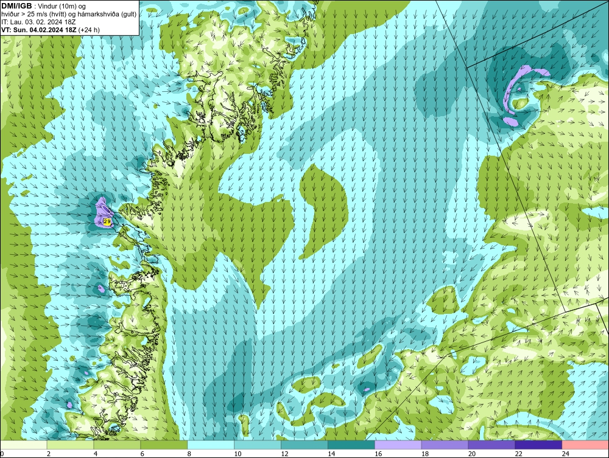Click the 14-16 m/s legend color segment
This screenshot has height=458, width=609.
point(351,445)
